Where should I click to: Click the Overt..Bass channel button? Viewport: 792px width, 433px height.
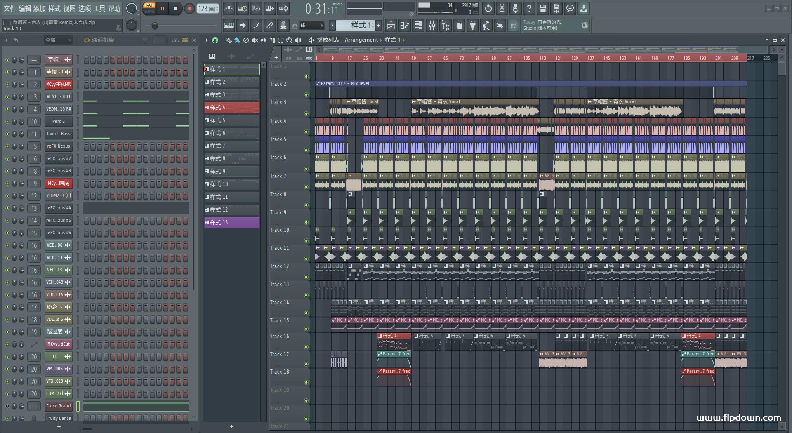click(58, 134)
